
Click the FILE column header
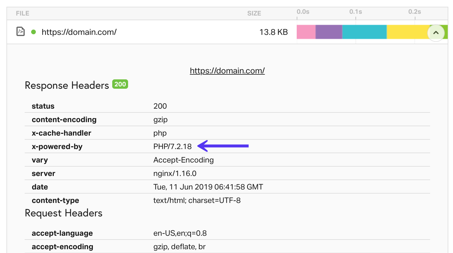coord(22,13)
